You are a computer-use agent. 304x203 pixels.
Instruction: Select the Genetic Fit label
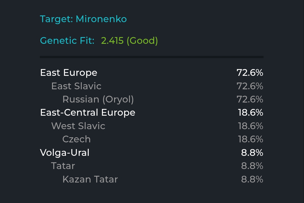[67, 40]
